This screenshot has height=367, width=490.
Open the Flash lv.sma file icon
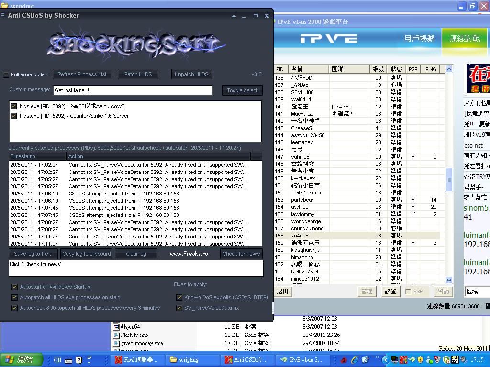pyautogui.click(x=116, y=335)
